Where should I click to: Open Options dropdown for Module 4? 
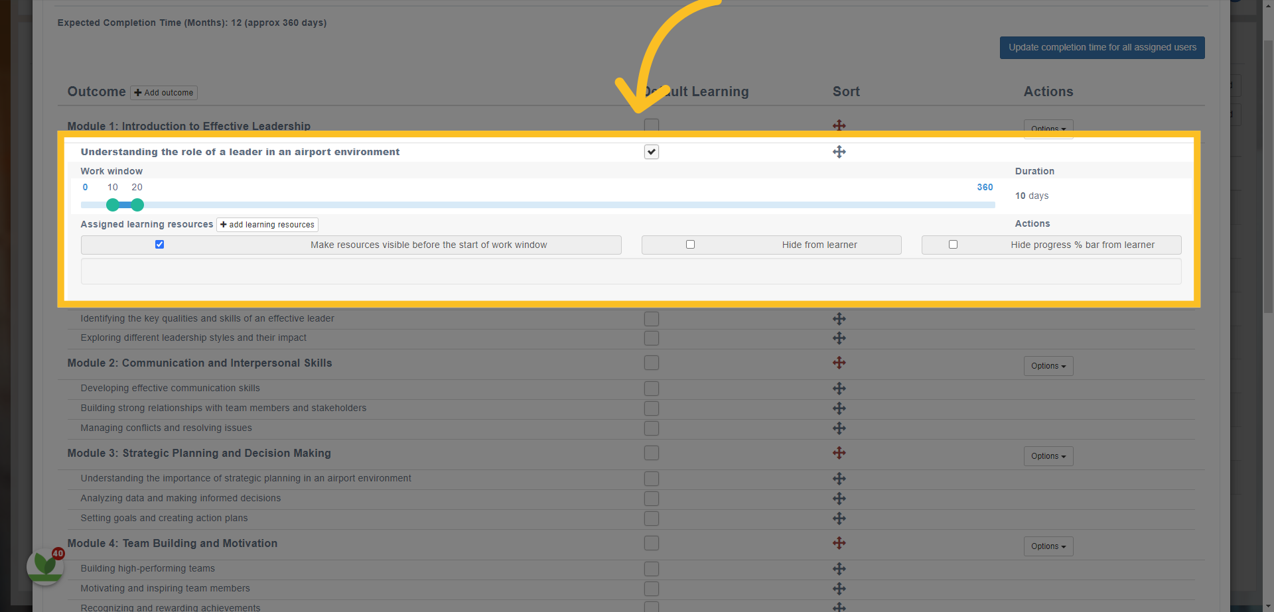tap(1048, 546)
